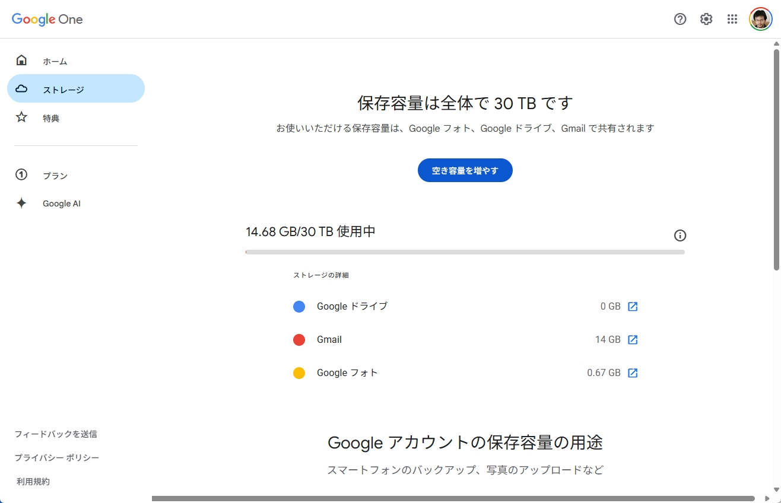
Task: Click the Google アカウントの保存容量の用途 heading
Action: 465,442
